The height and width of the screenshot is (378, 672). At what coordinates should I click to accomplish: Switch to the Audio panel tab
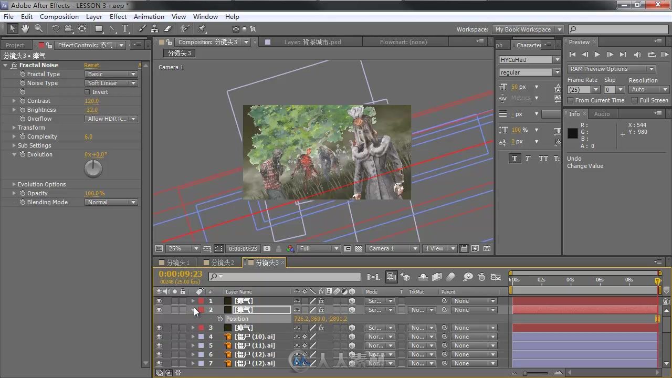[x=602, y=114]
